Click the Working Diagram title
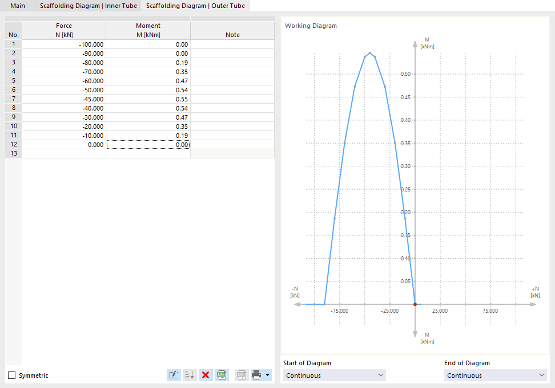This screenshot has width=555, height=388. point(311,26)
